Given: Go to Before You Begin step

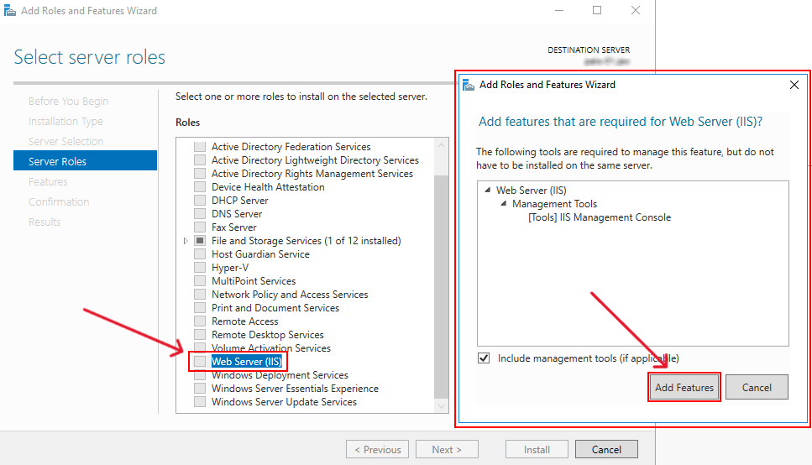Looking at the screenshot, I should pos(68,101).
